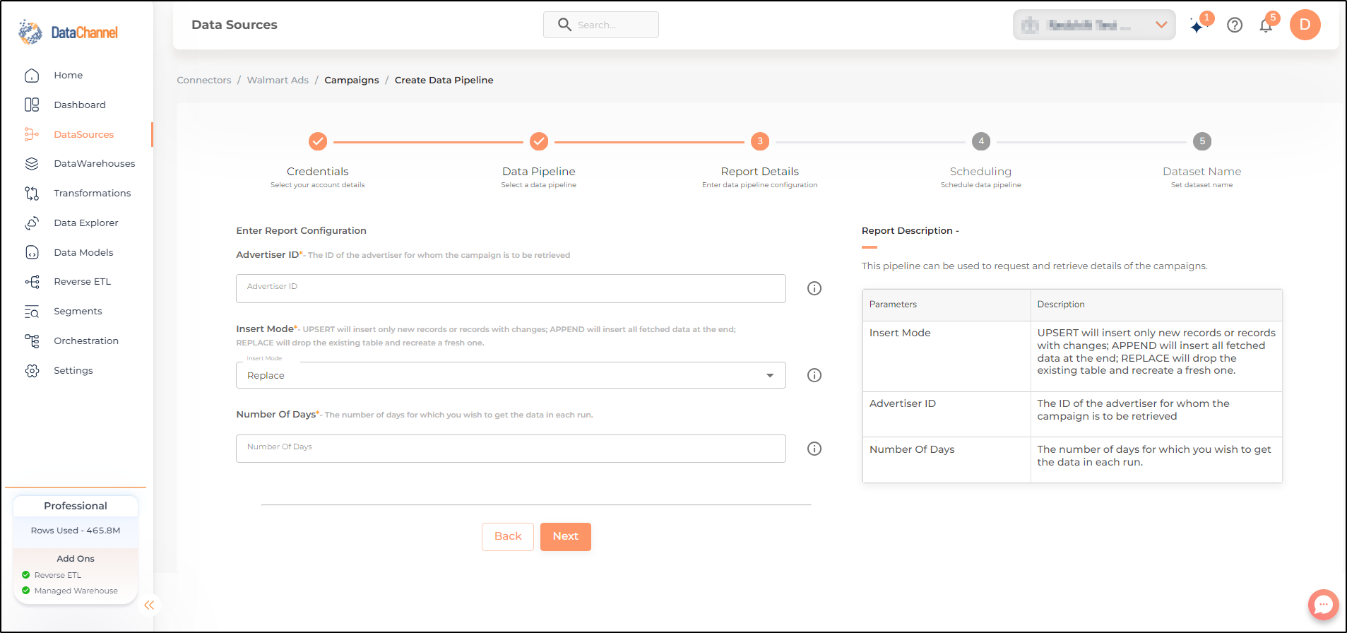Image resolution: width=1347 pixels, height=633 pixels.
Task: Click the Insert Mode table row parameter
Action: pos(900,333)
